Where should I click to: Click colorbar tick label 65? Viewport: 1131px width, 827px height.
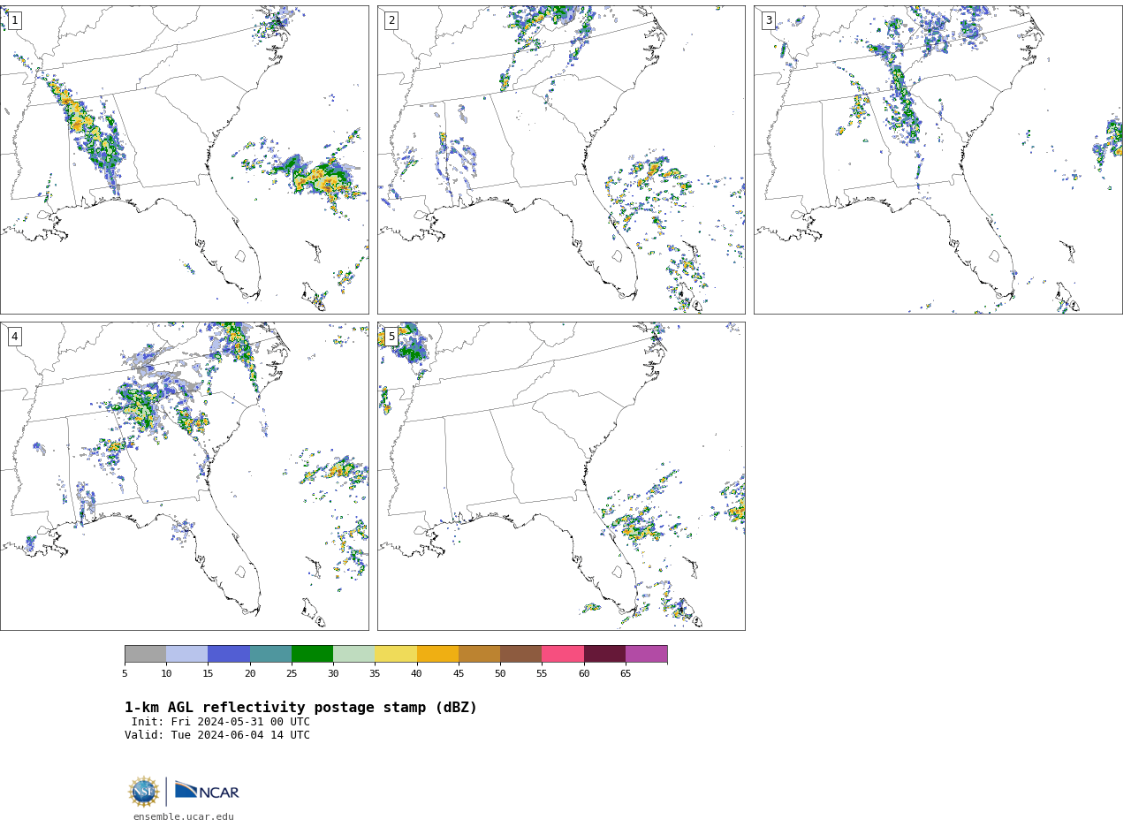[x=626, y=674]
